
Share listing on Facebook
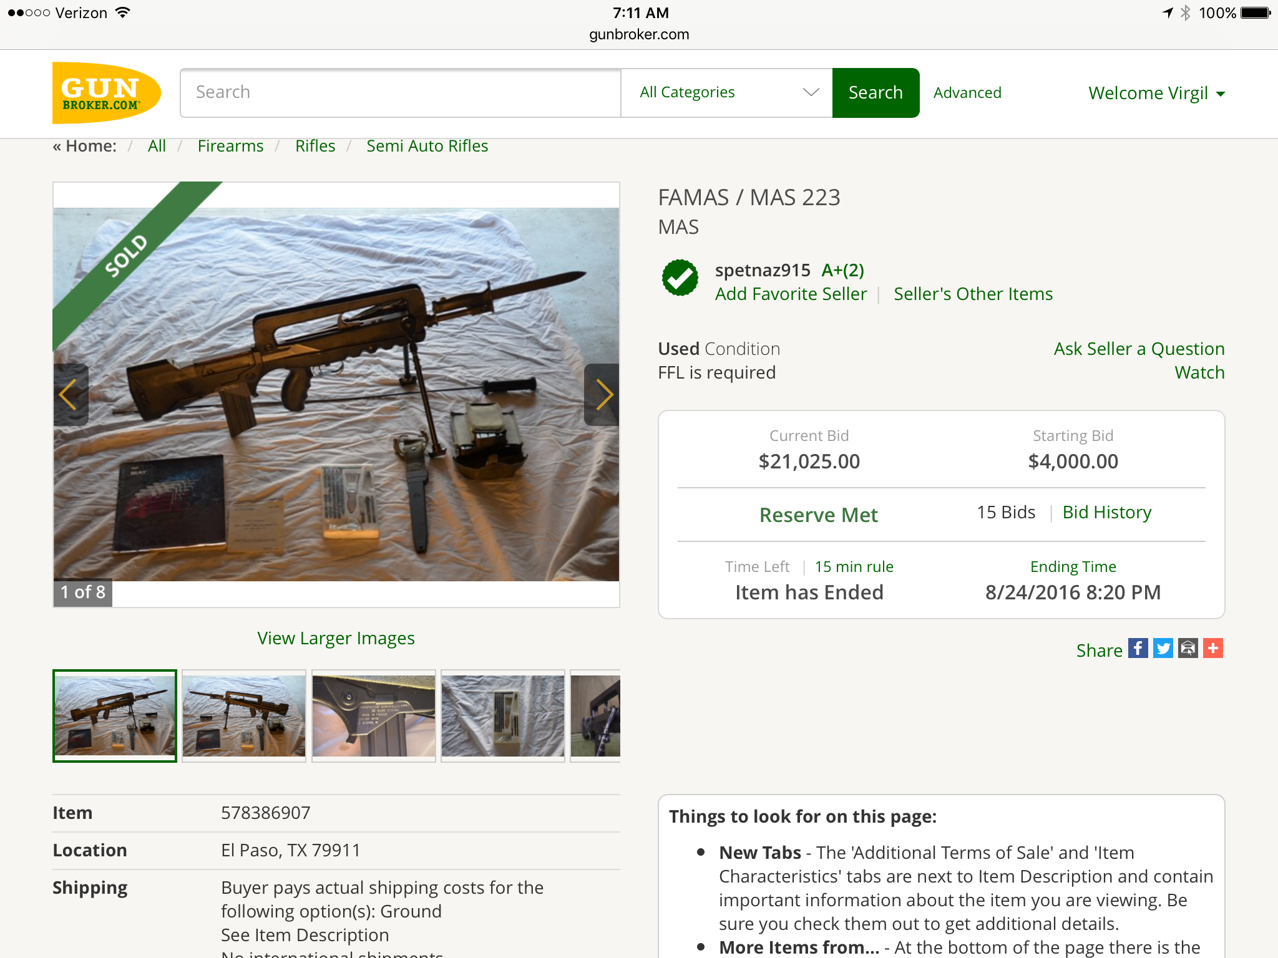point(1138,649)
